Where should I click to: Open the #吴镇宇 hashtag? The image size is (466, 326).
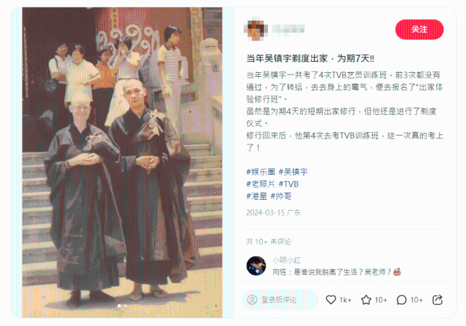pos(293,172)
